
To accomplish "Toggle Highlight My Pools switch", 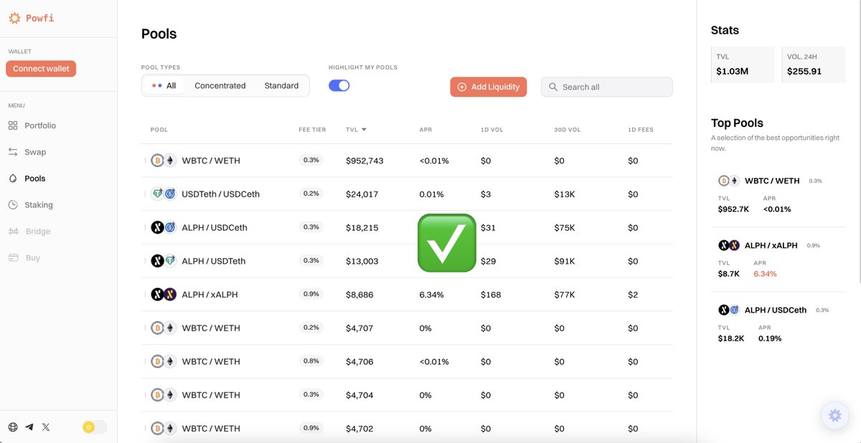I will click(339, 85).
